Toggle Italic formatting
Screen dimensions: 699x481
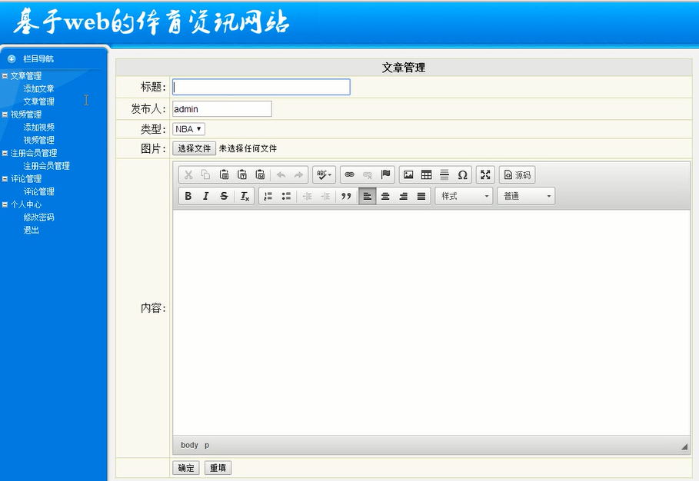click(x=206, y=196)
